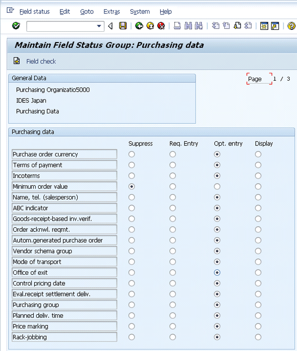Click the Print icon
This screenshot has width=297, height=351.
coord(177,26)
